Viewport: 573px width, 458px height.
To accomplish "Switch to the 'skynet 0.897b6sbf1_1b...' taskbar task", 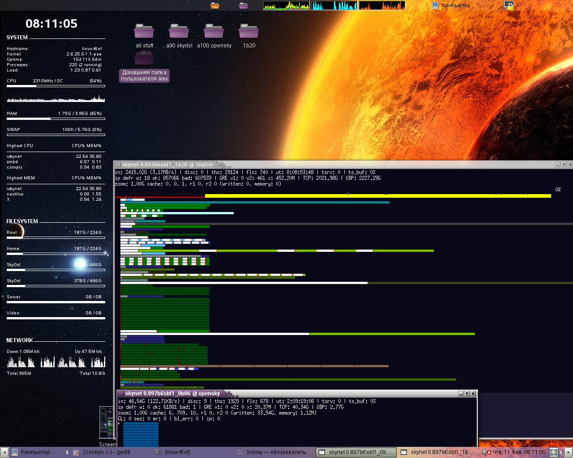I will [438, 452].
